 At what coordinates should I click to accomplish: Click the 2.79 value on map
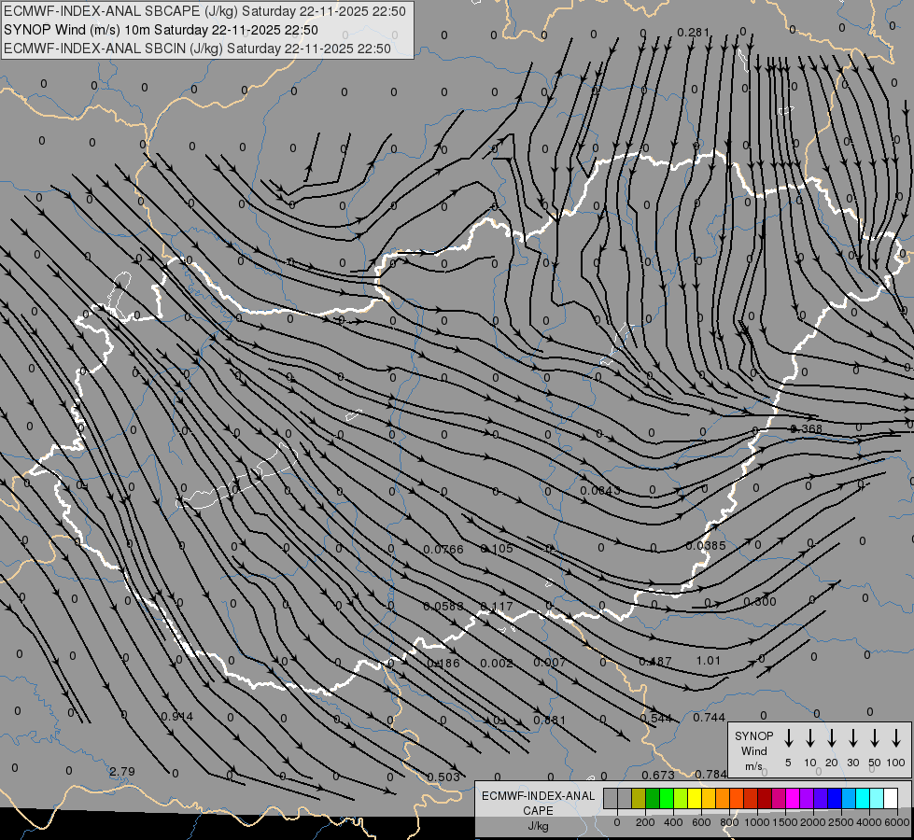(x=122, y=771)
